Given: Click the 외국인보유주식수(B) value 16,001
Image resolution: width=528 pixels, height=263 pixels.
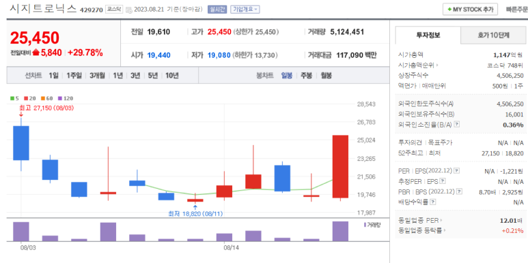Looking at the screenshot, I should click(x=514, y=114).
